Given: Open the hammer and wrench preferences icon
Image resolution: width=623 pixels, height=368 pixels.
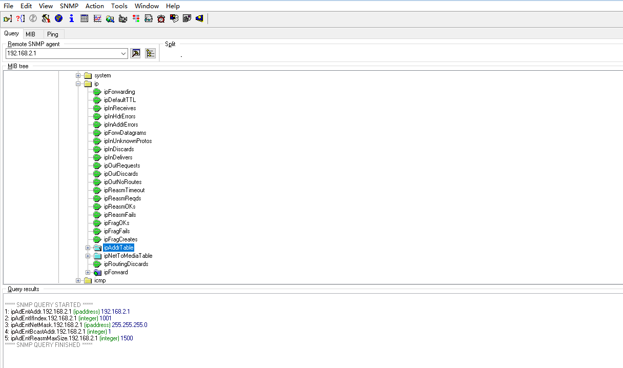Looking at the screenshot, I should pyautogui.click(x=46, y=18).
